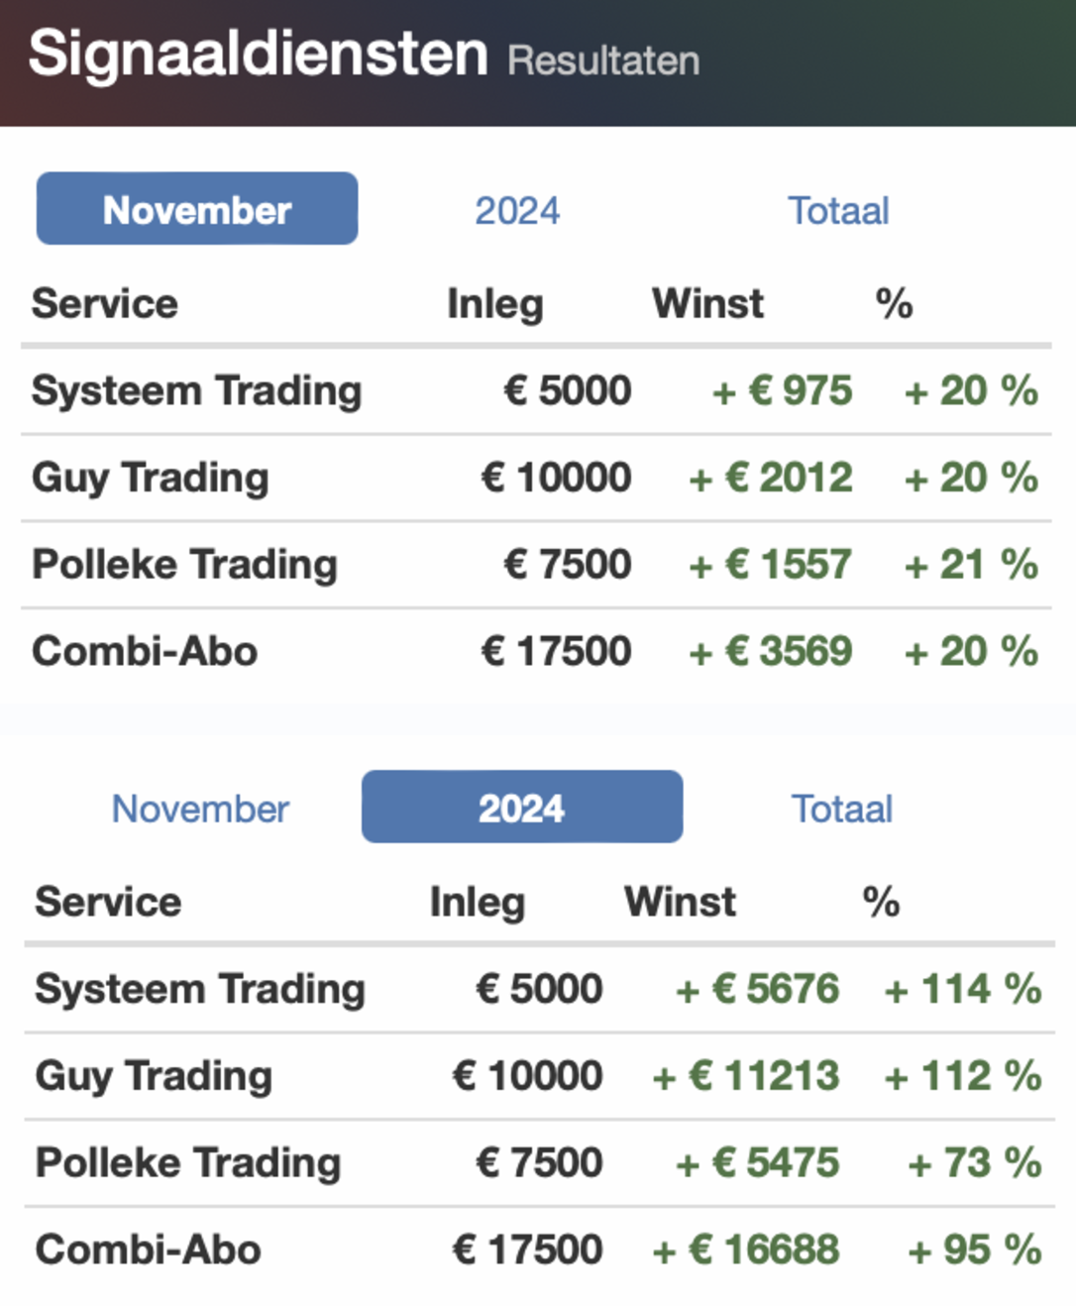Screen dimensions: 1076x1306
Task: Select the November tab in upper table
Action: coord(197,209)
